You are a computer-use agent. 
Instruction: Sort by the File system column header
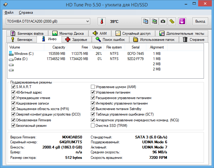114,47
